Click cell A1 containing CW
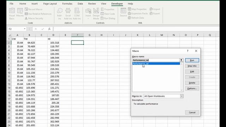The height and width of the screenshot is (127, 226). [x=17, y=39]
